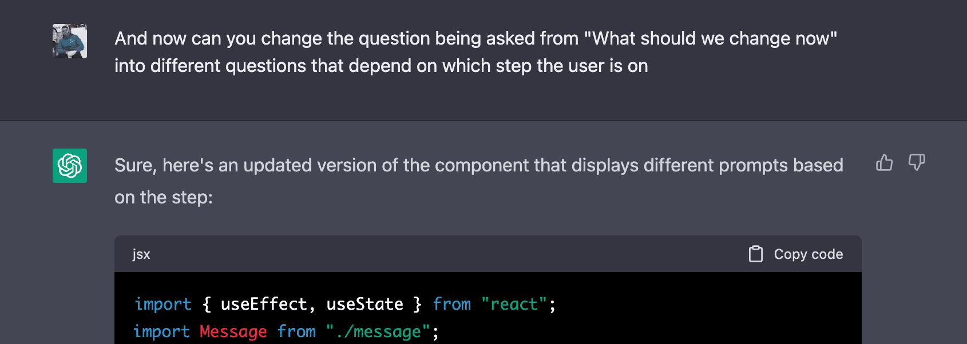Click the user's profile avatar picture
This screenshot has width=967, height=344.
coord(70,41)
